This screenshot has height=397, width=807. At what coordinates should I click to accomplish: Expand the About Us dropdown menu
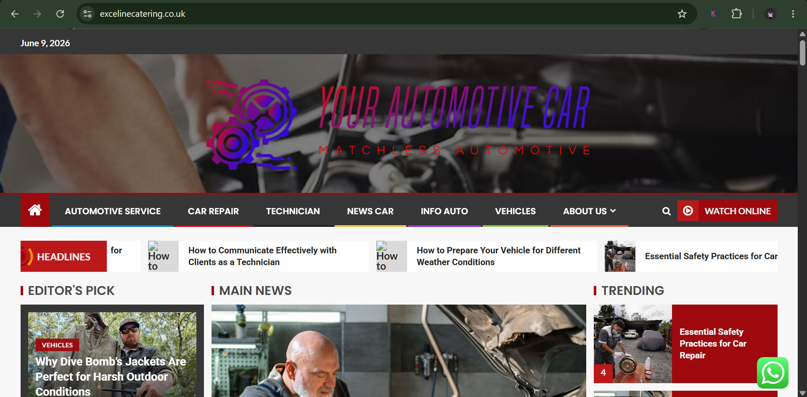click(589, 211)
